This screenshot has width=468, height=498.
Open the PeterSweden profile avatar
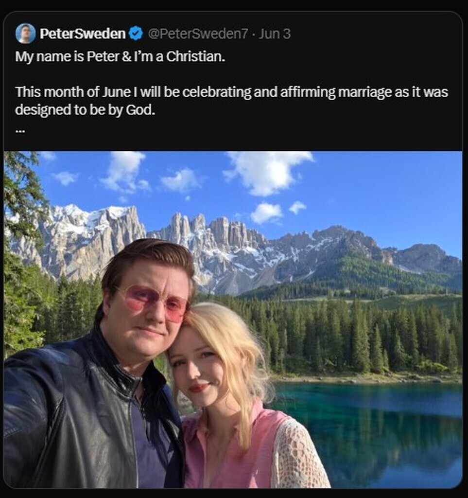click(x=25, y=34)
